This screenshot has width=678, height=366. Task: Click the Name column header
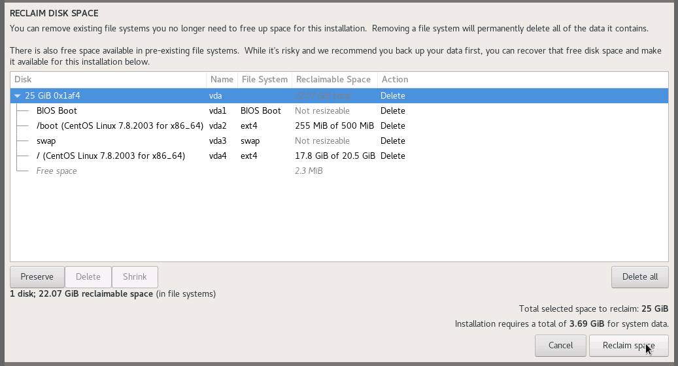[222, 80]
